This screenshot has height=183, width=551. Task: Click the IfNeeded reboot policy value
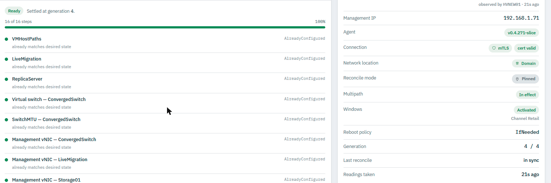point(527,132)
